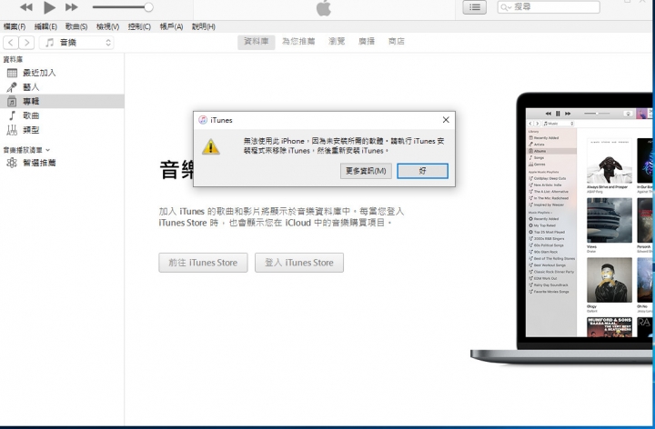Switch to the 為您推薦 tab
The width and height of the screenshot is (655, 429).
tap(298, 42)
